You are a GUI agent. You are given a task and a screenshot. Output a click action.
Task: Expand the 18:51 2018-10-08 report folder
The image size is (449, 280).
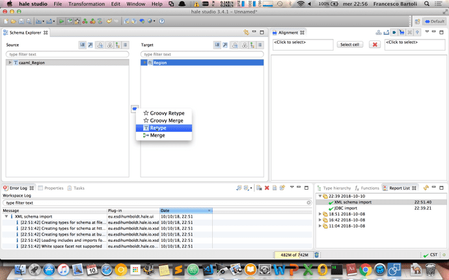point(320,214)
